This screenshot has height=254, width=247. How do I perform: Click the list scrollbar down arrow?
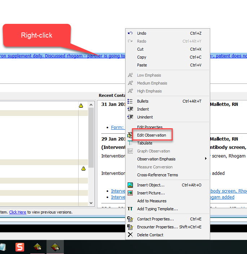point(91,203)
